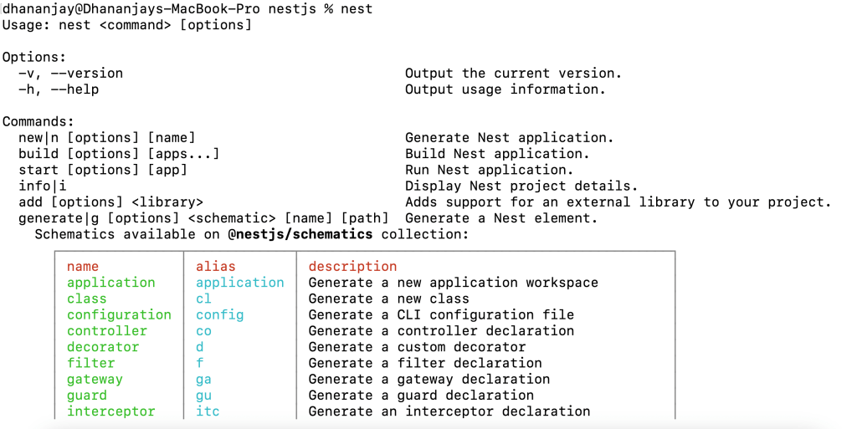Click 'Generate a guard declaration' description

tap(421, 395)
